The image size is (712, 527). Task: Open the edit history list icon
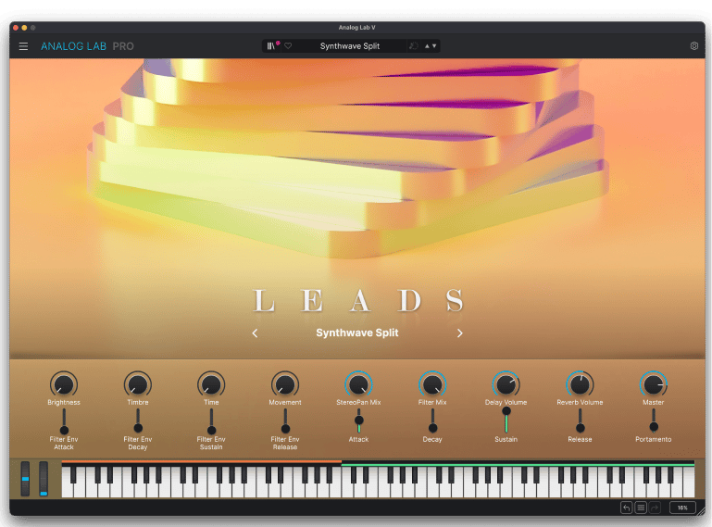(641, 508)
